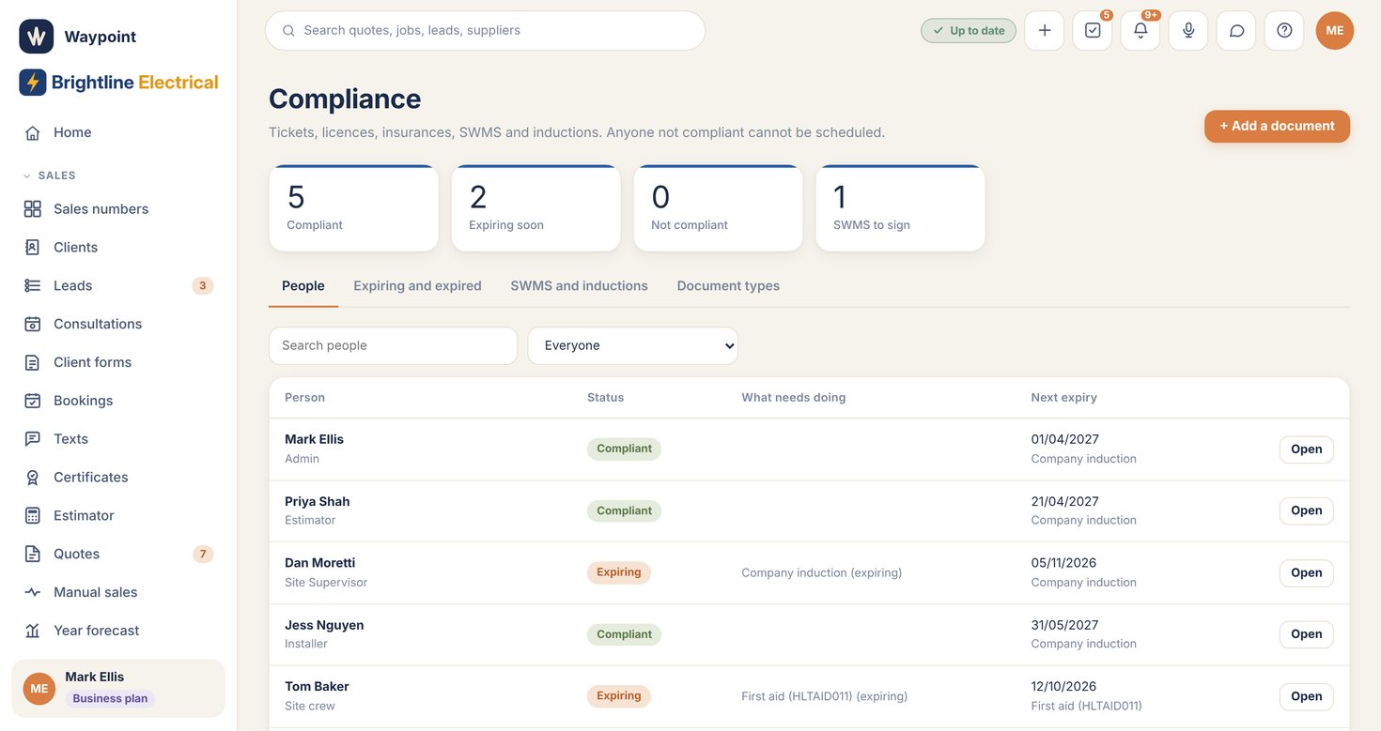
Task: Click the Bookings calendar-check icon
Action: click(x=33, y=401)
